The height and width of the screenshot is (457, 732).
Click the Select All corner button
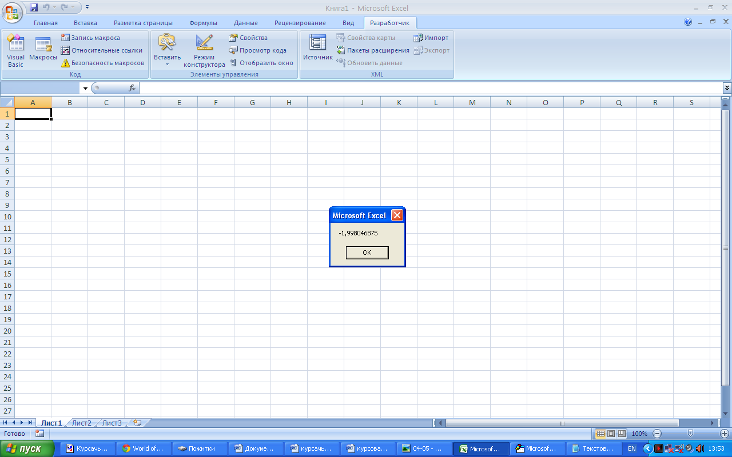point(7,102)
